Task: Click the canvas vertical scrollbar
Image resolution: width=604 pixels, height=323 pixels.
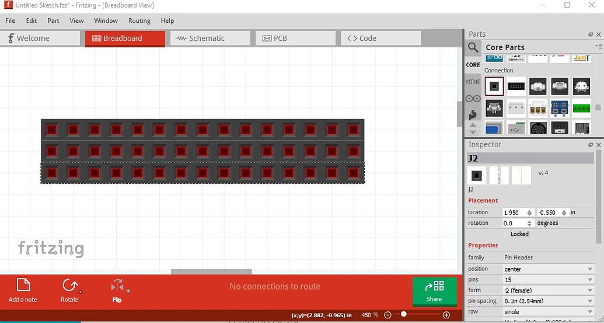Action: (x=459, y=114)
